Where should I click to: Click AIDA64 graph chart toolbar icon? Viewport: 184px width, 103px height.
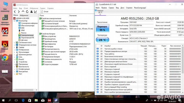36,11
